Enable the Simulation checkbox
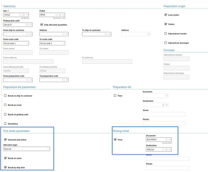This screenshot has height=172, width=208. tap(5, 124)
